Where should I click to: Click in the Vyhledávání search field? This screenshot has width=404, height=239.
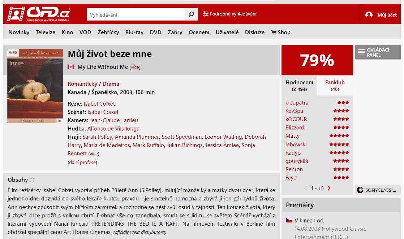[136, 14]
